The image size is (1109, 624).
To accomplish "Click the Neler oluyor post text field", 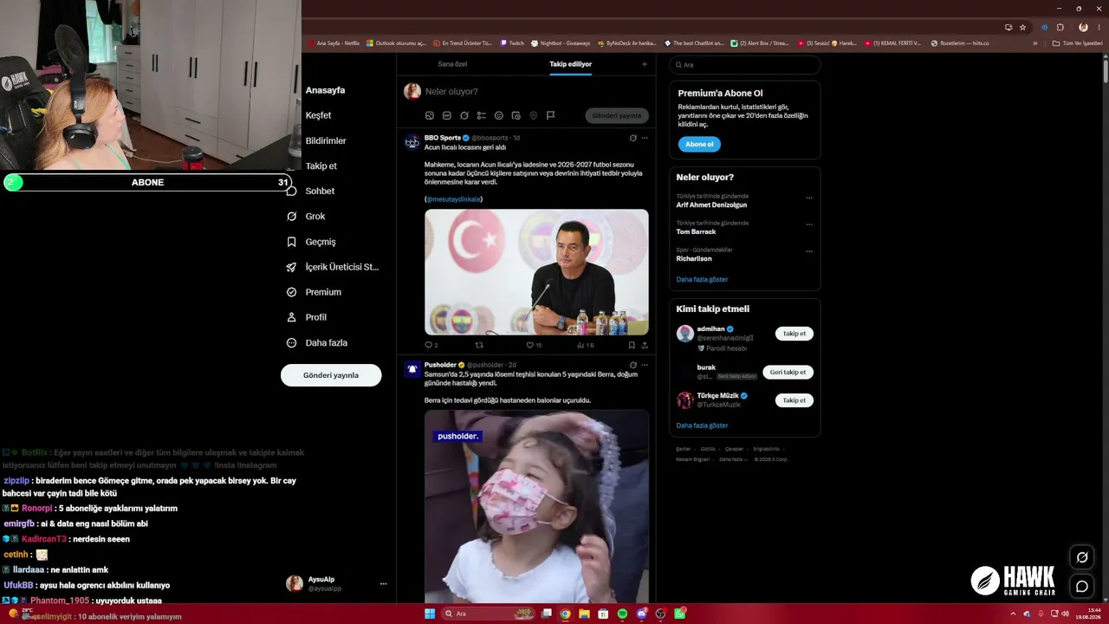I will [x=535, y=91].
